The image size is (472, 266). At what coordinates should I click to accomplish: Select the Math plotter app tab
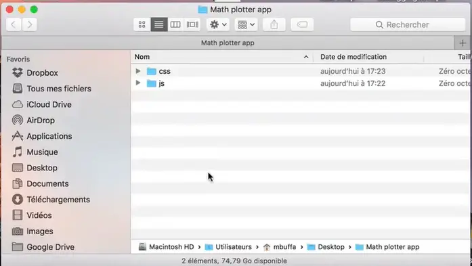[x=228, y=43]
